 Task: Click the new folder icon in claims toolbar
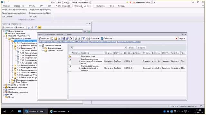coord(56,38)
